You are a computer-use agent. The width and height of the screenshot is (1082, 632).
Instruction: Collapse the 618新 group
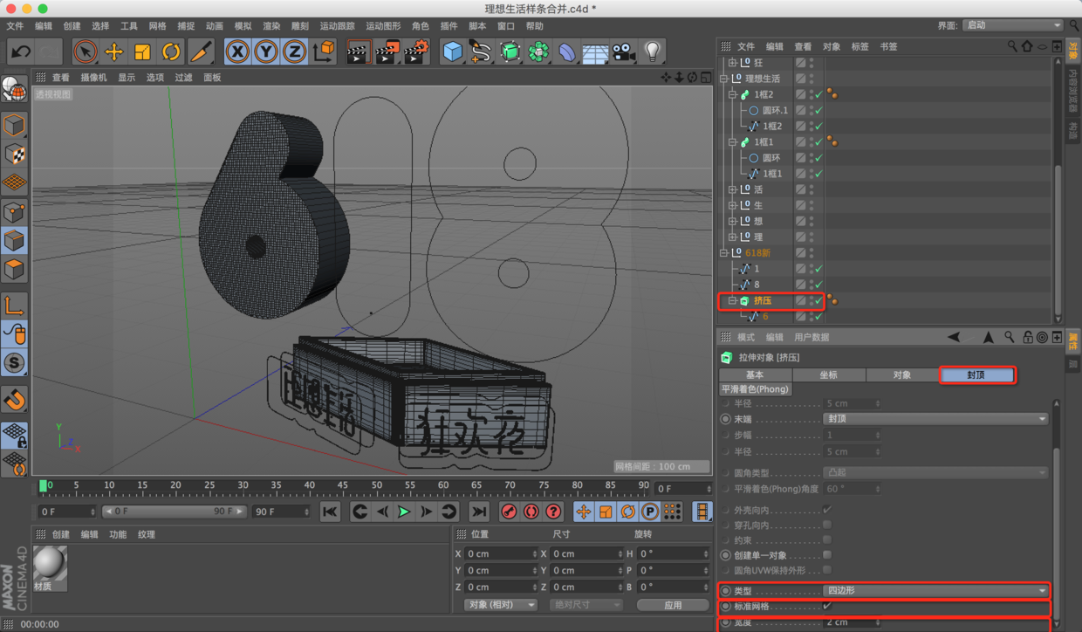coord(724,253)
